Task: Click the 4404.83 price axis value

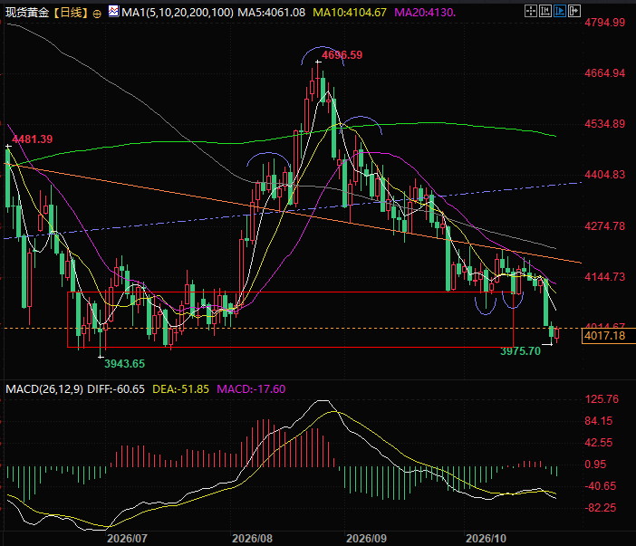Action: tap(605, 175)
